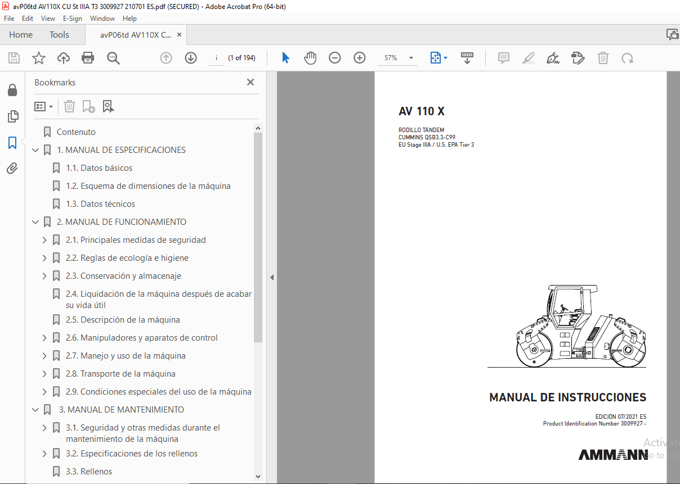Open bookmark 3.3. Rellenos

click(89, 472)
